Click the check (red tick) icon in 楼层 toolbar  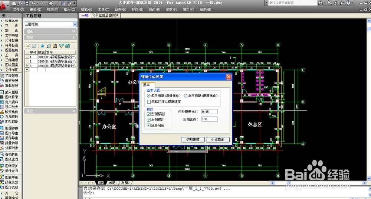coord(62,46)
